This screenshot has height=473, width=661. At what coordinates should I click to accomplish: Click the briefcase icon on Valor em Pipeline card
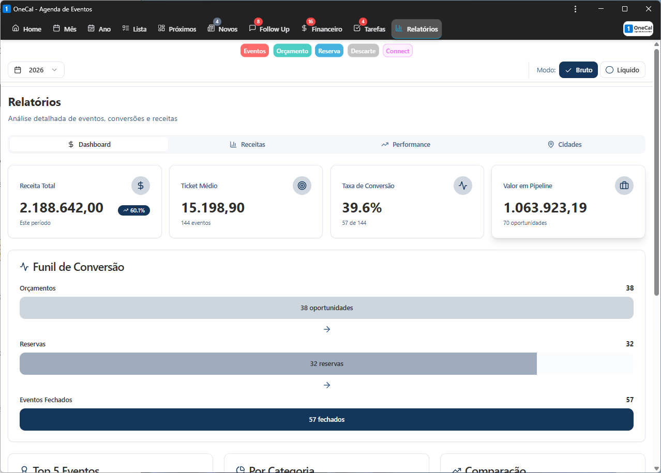(x=624, y=186)
